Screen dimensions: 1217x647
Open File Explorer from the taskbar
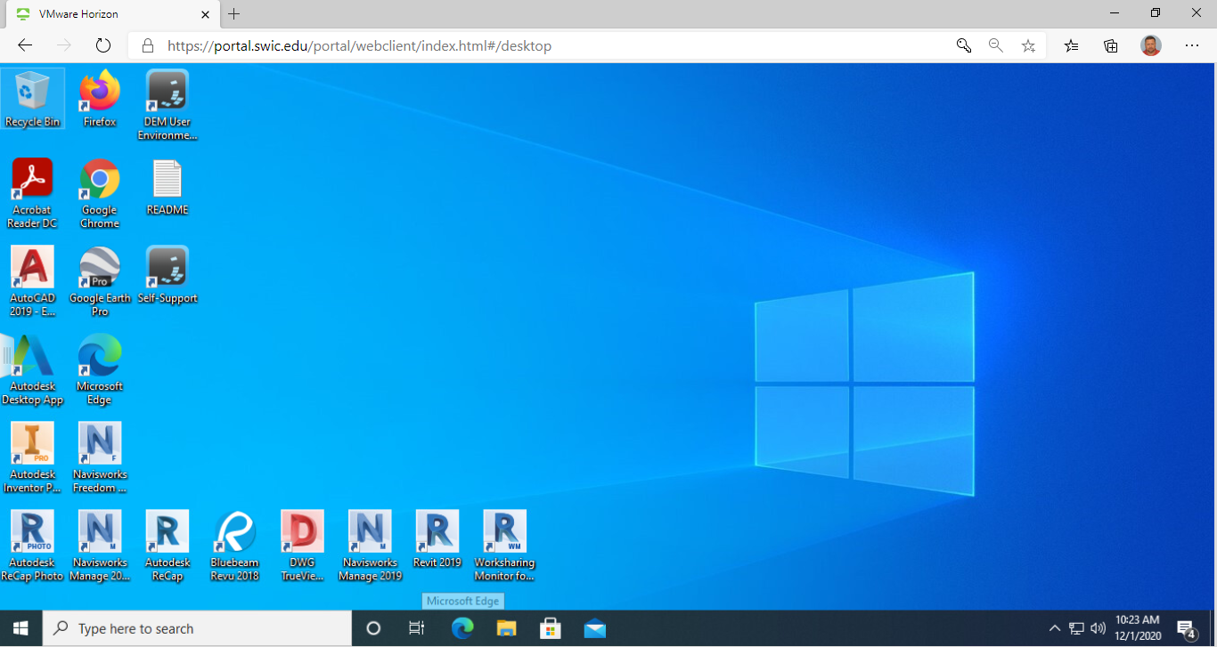tap(506, 628)
